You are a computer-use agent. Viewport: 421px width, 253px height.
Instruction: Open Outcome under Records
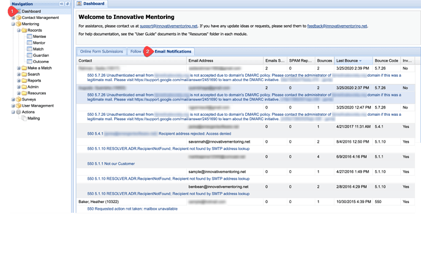point(41,62)
